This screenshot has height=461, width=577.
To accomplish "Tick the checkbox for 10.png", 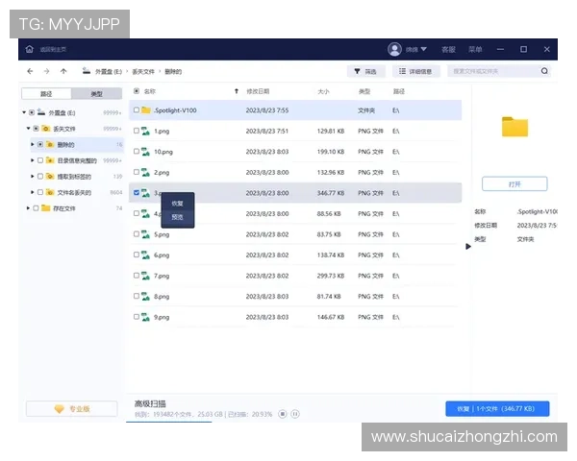I will point(137,152).
